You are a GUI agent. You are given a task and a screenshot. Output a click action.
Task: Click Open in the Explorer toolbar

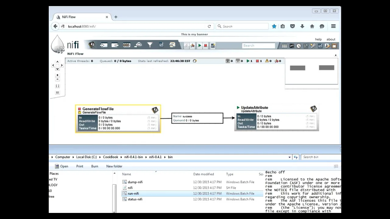click(x=62, y=166)
